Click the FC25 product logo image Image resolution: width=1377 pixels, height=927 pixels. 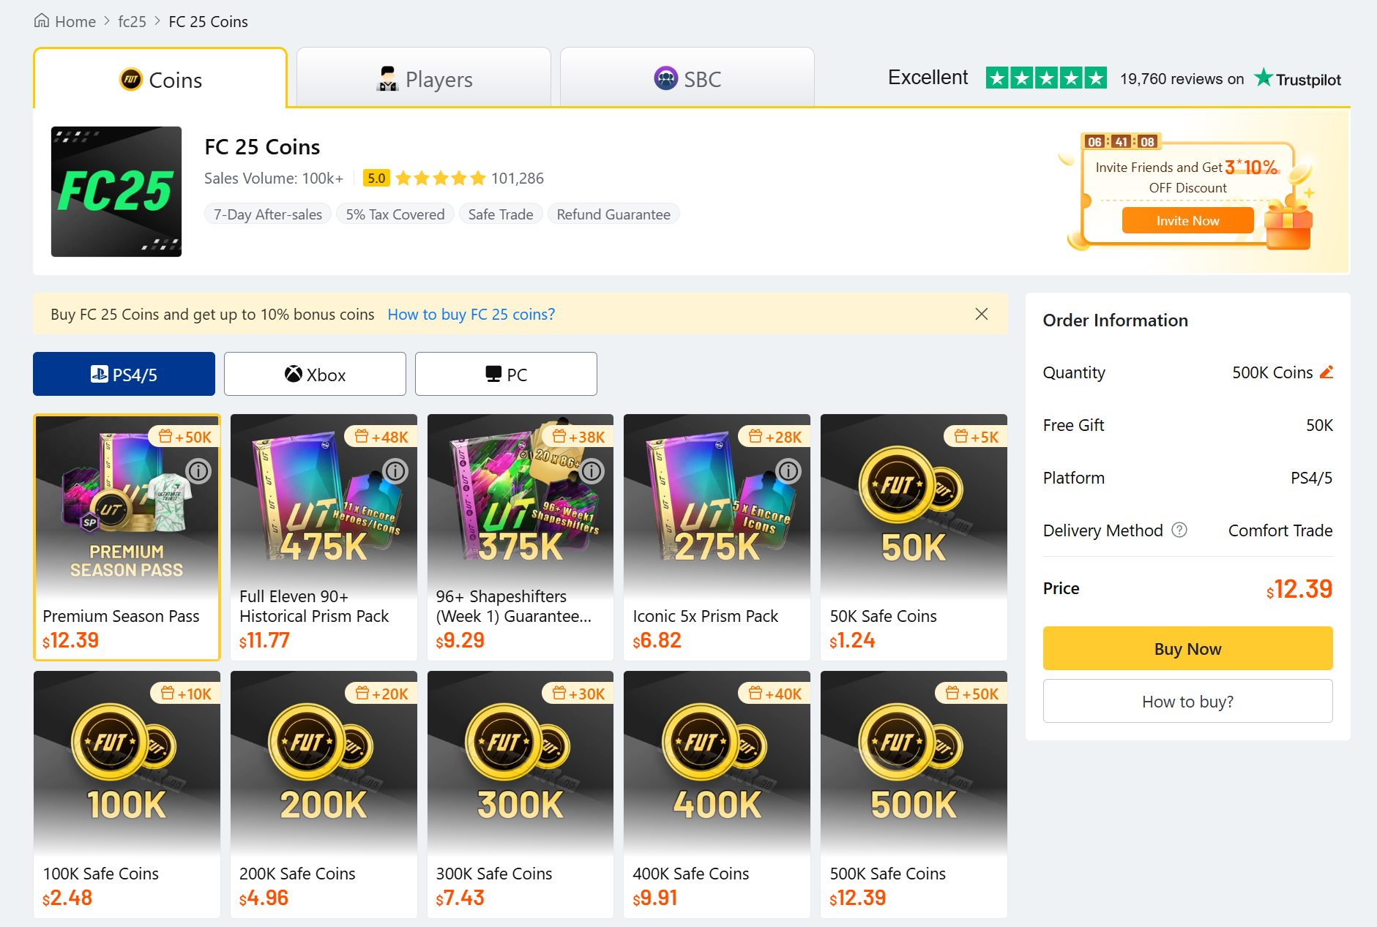116,192
